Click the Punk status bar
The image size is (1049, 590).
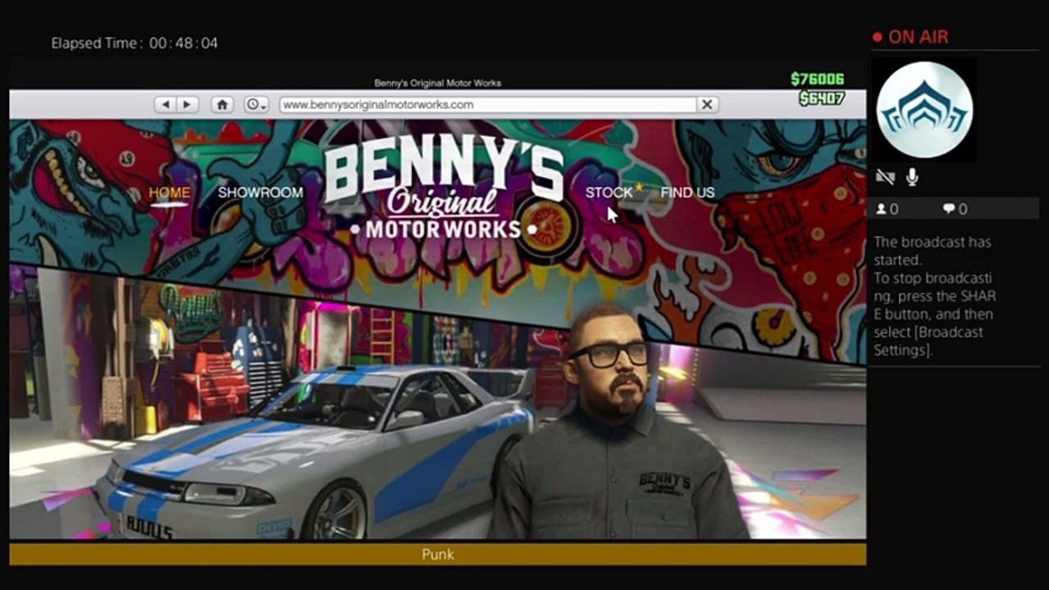438,555
